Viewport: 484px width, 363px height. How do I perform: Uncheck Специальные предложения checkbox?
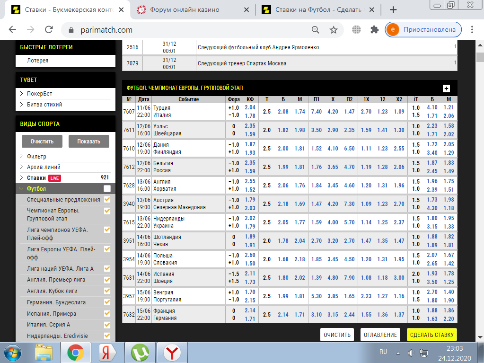(x=107, y=199)
